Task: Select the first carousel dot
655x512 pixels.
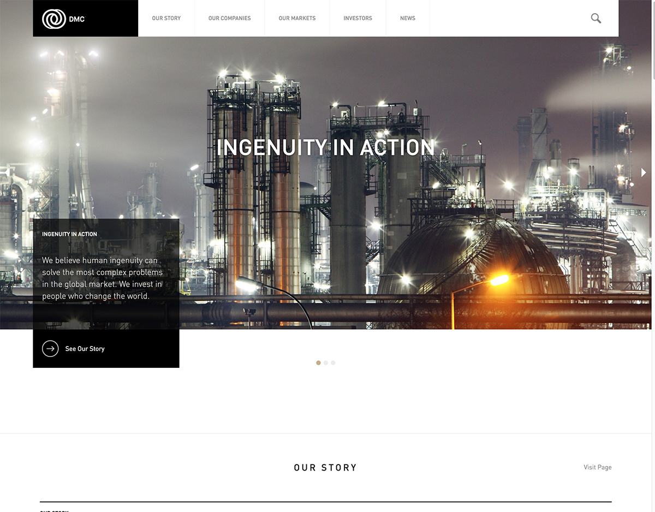Action: click(318, 362)
